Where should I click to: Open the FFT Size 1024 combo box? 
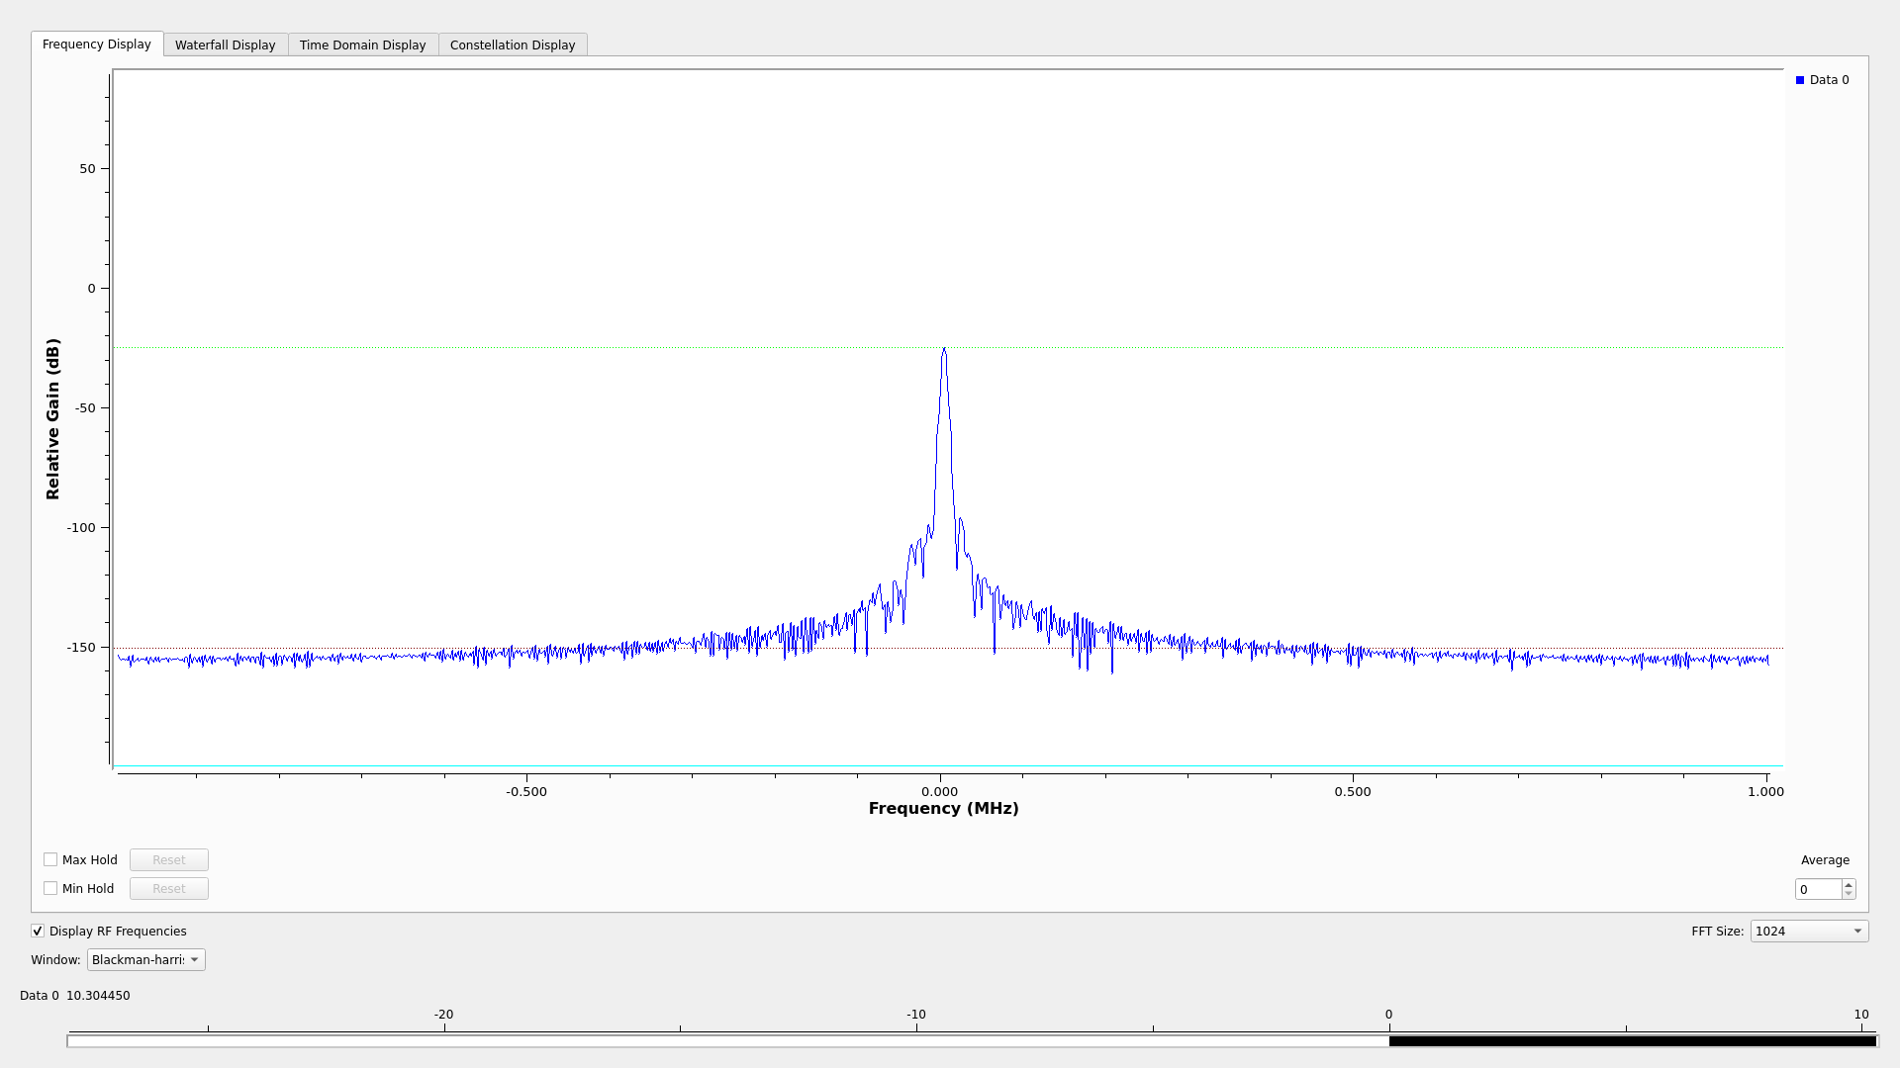pyautogui.click(x=1800, y=932)
